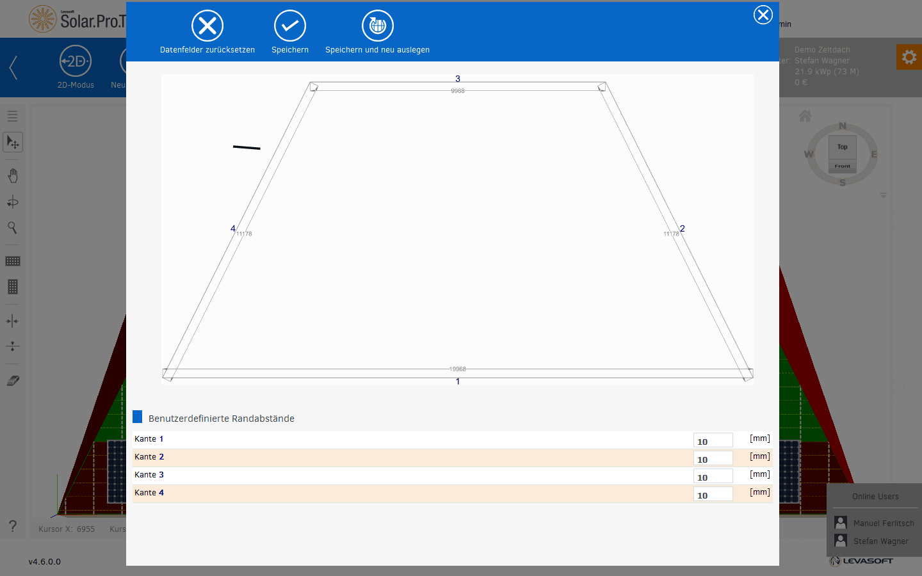Click the Datenfelder zurücksetzen icon
Image resolution: width=922 pixels, height=576 pixels.
coord(207,26)
